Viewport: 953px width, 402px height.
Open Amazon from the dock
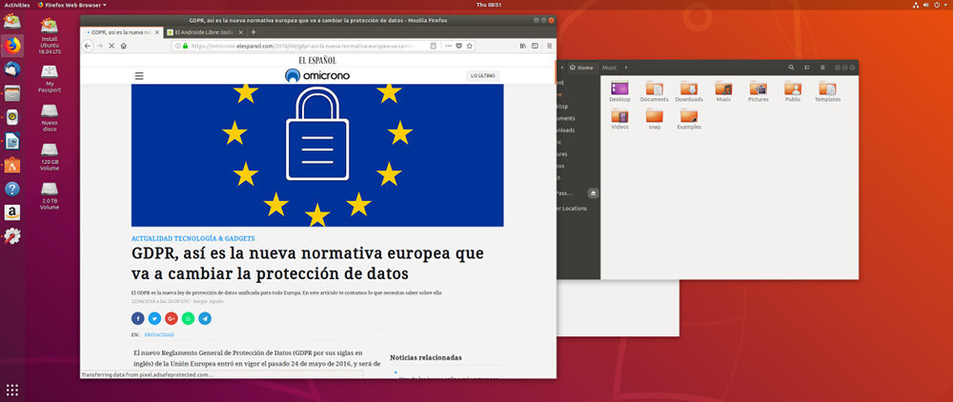12,211
